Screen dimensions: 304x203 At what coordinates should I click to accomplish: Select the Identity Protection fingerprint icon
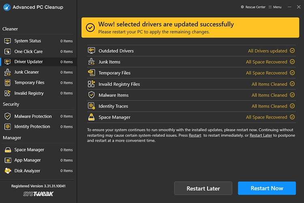point(7,126)
